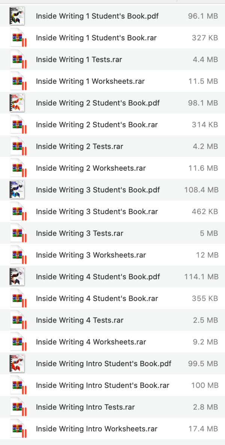Open the Inside Writing 1 Student's Book PDF icon
This screenshot has width=225, height=445.
[x=17, y=16]
